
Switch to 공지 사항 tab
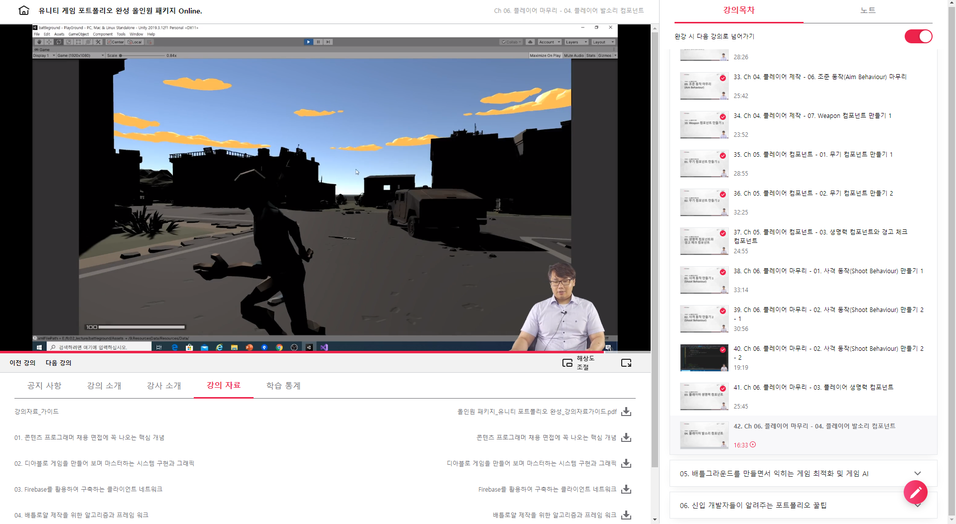tap(44, 386)
